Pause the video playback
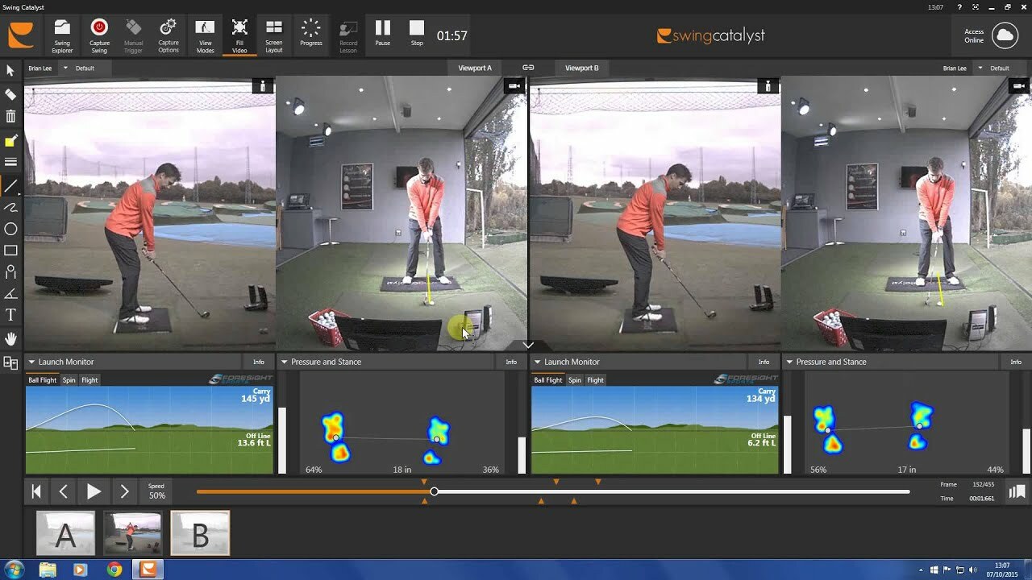Screen dimensions: 1032x580 pyautogui.click(x=382, y=34)
